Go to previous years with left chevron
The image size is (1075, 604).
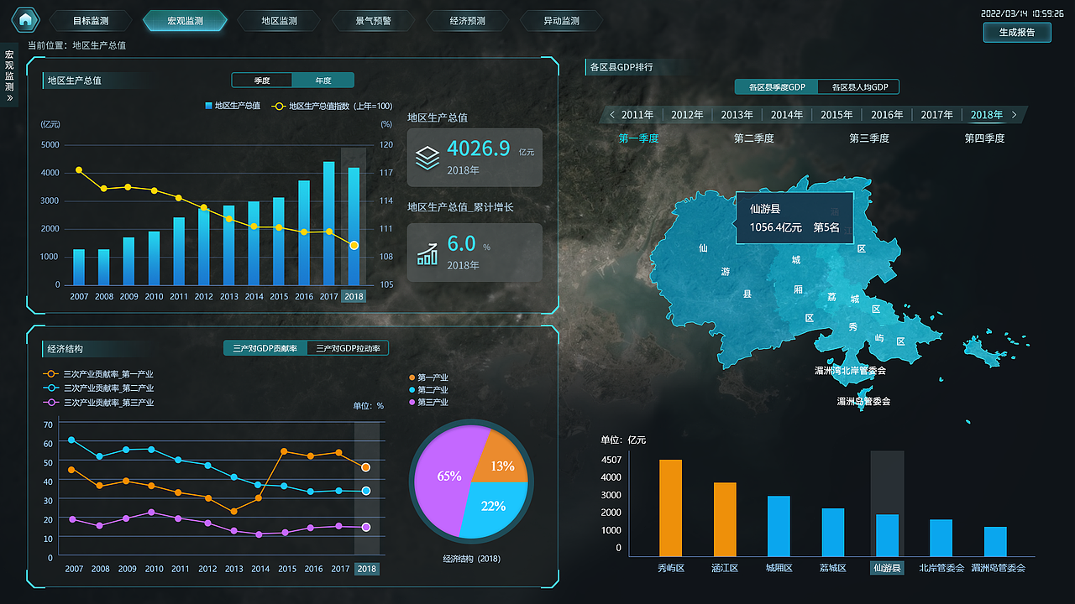tap(612, 115)
